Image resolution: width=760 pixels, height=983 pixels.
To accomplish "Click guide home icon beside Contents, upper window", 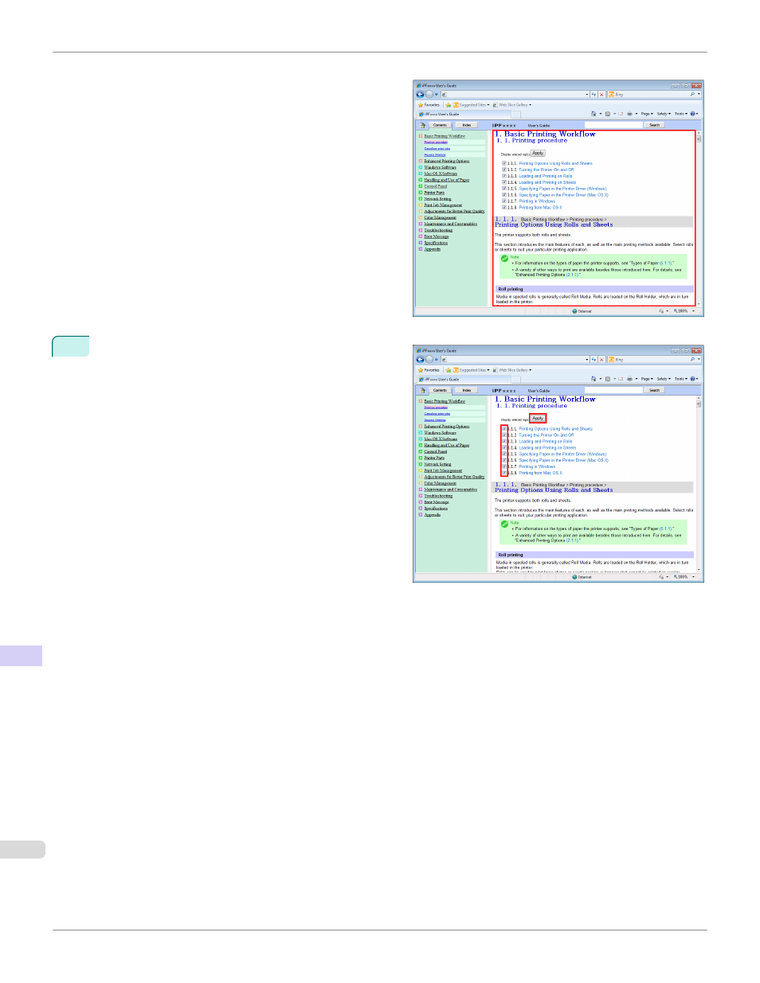I will (423, 125).
